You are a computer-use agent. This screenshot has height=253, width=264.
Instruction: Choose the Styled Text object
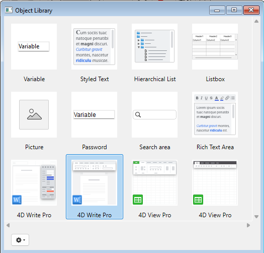94,46
